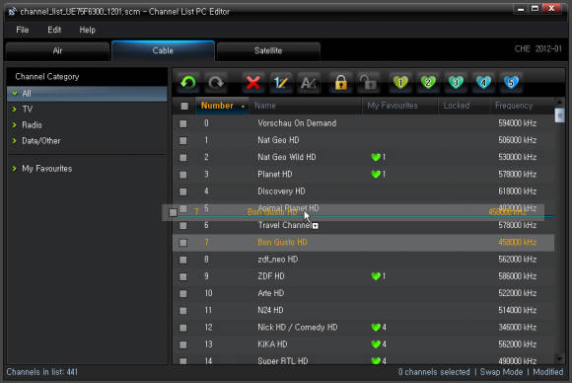Expand the Radio category
572x383 pixels.
pos(15,124)
